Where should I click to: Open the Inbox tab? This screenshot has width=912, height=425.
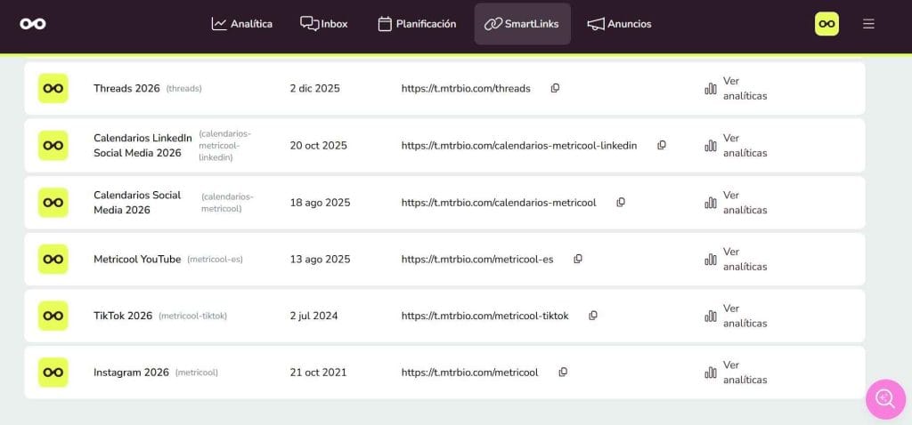tap(324, 24)
